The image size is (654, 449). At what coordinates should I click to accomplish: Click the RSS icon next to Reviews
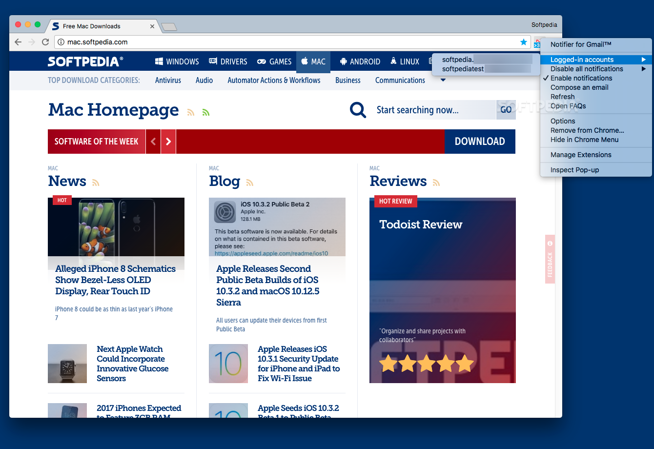click(436, 183)
